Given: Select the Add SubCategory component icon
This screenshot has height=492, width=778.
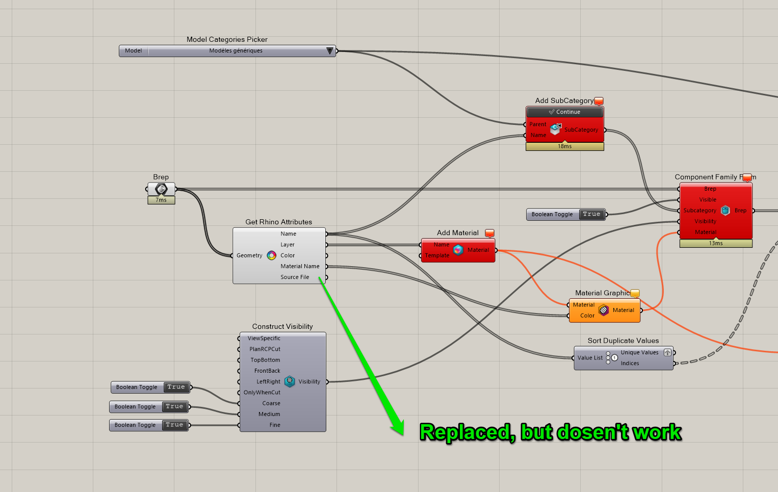Looking at the screenshot, I should pos(555,130).
